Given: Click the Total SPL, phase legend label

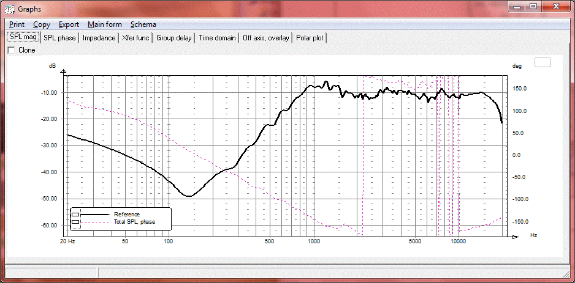Looking at the screenshot, I should click(x=135, y=222).
